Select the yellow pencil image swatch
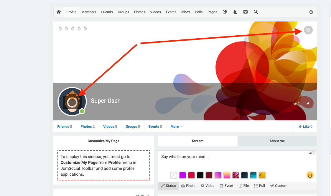Screen dimensions: 331x196 (262, 175)
